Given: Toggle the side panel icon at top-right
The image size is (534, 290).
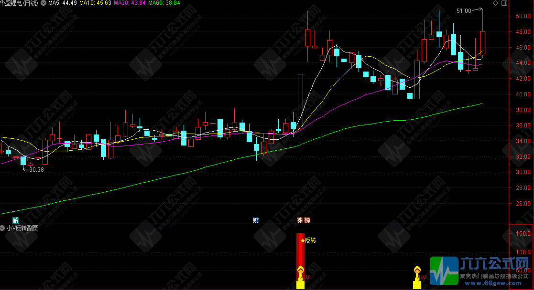Looking at the screenshot, I should pyautogui.click(x=503, y=3).
